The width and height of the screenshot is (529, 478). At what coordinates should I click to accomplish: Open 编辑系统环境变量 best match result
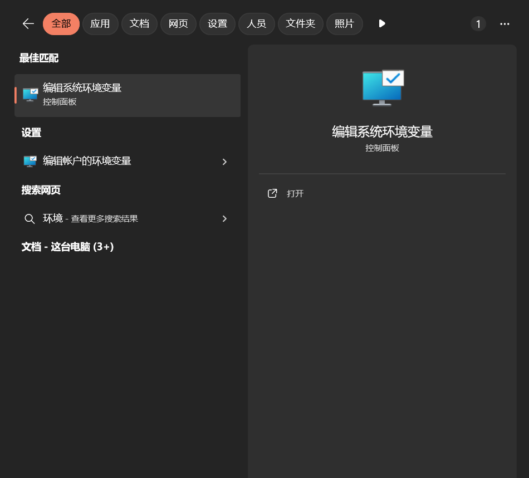tap(128, 95)
